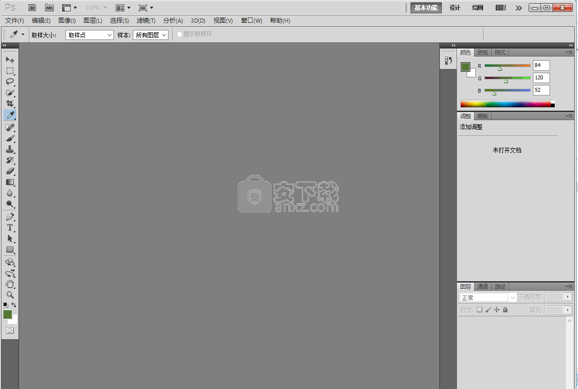
Task: Select the 摄影 workspace
Action: [x=501, y=8]
